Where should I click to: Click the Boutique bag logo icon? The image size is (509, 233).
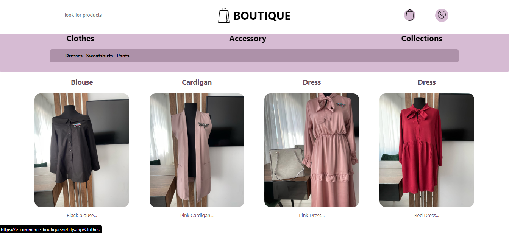[x=224, y=16]
